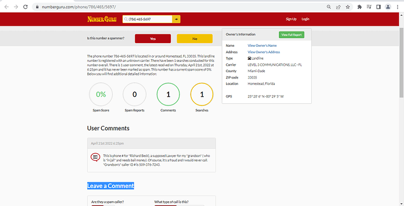This screenshot has height=206, width=404.
Task: Click the yellow search arrow button
Action: point(177,19)
